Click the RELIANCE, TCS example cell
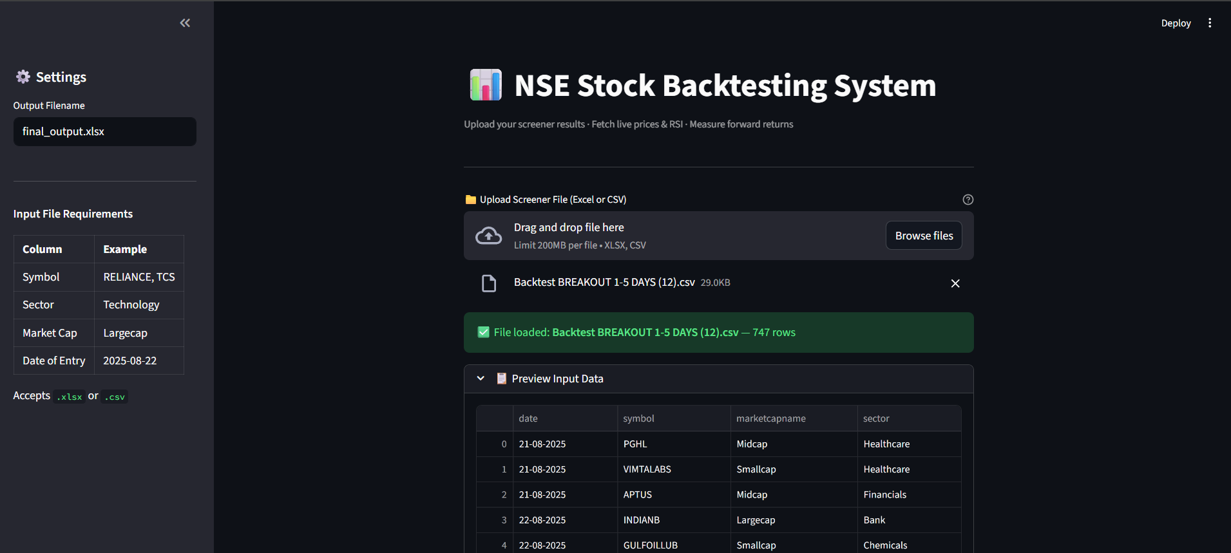1231x553 pixels. 139,277
